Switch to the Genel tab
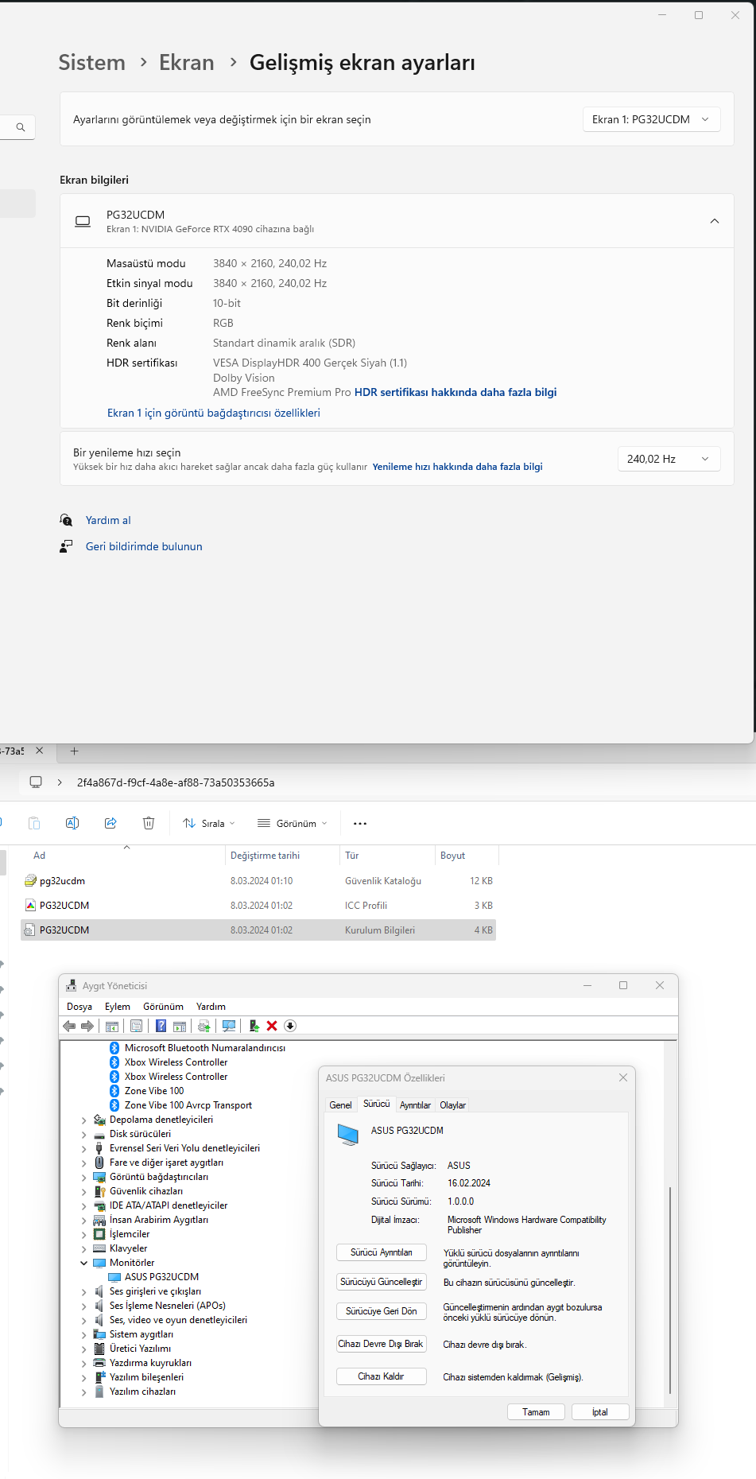The image size is (756, 1479). click(340, 1105)
